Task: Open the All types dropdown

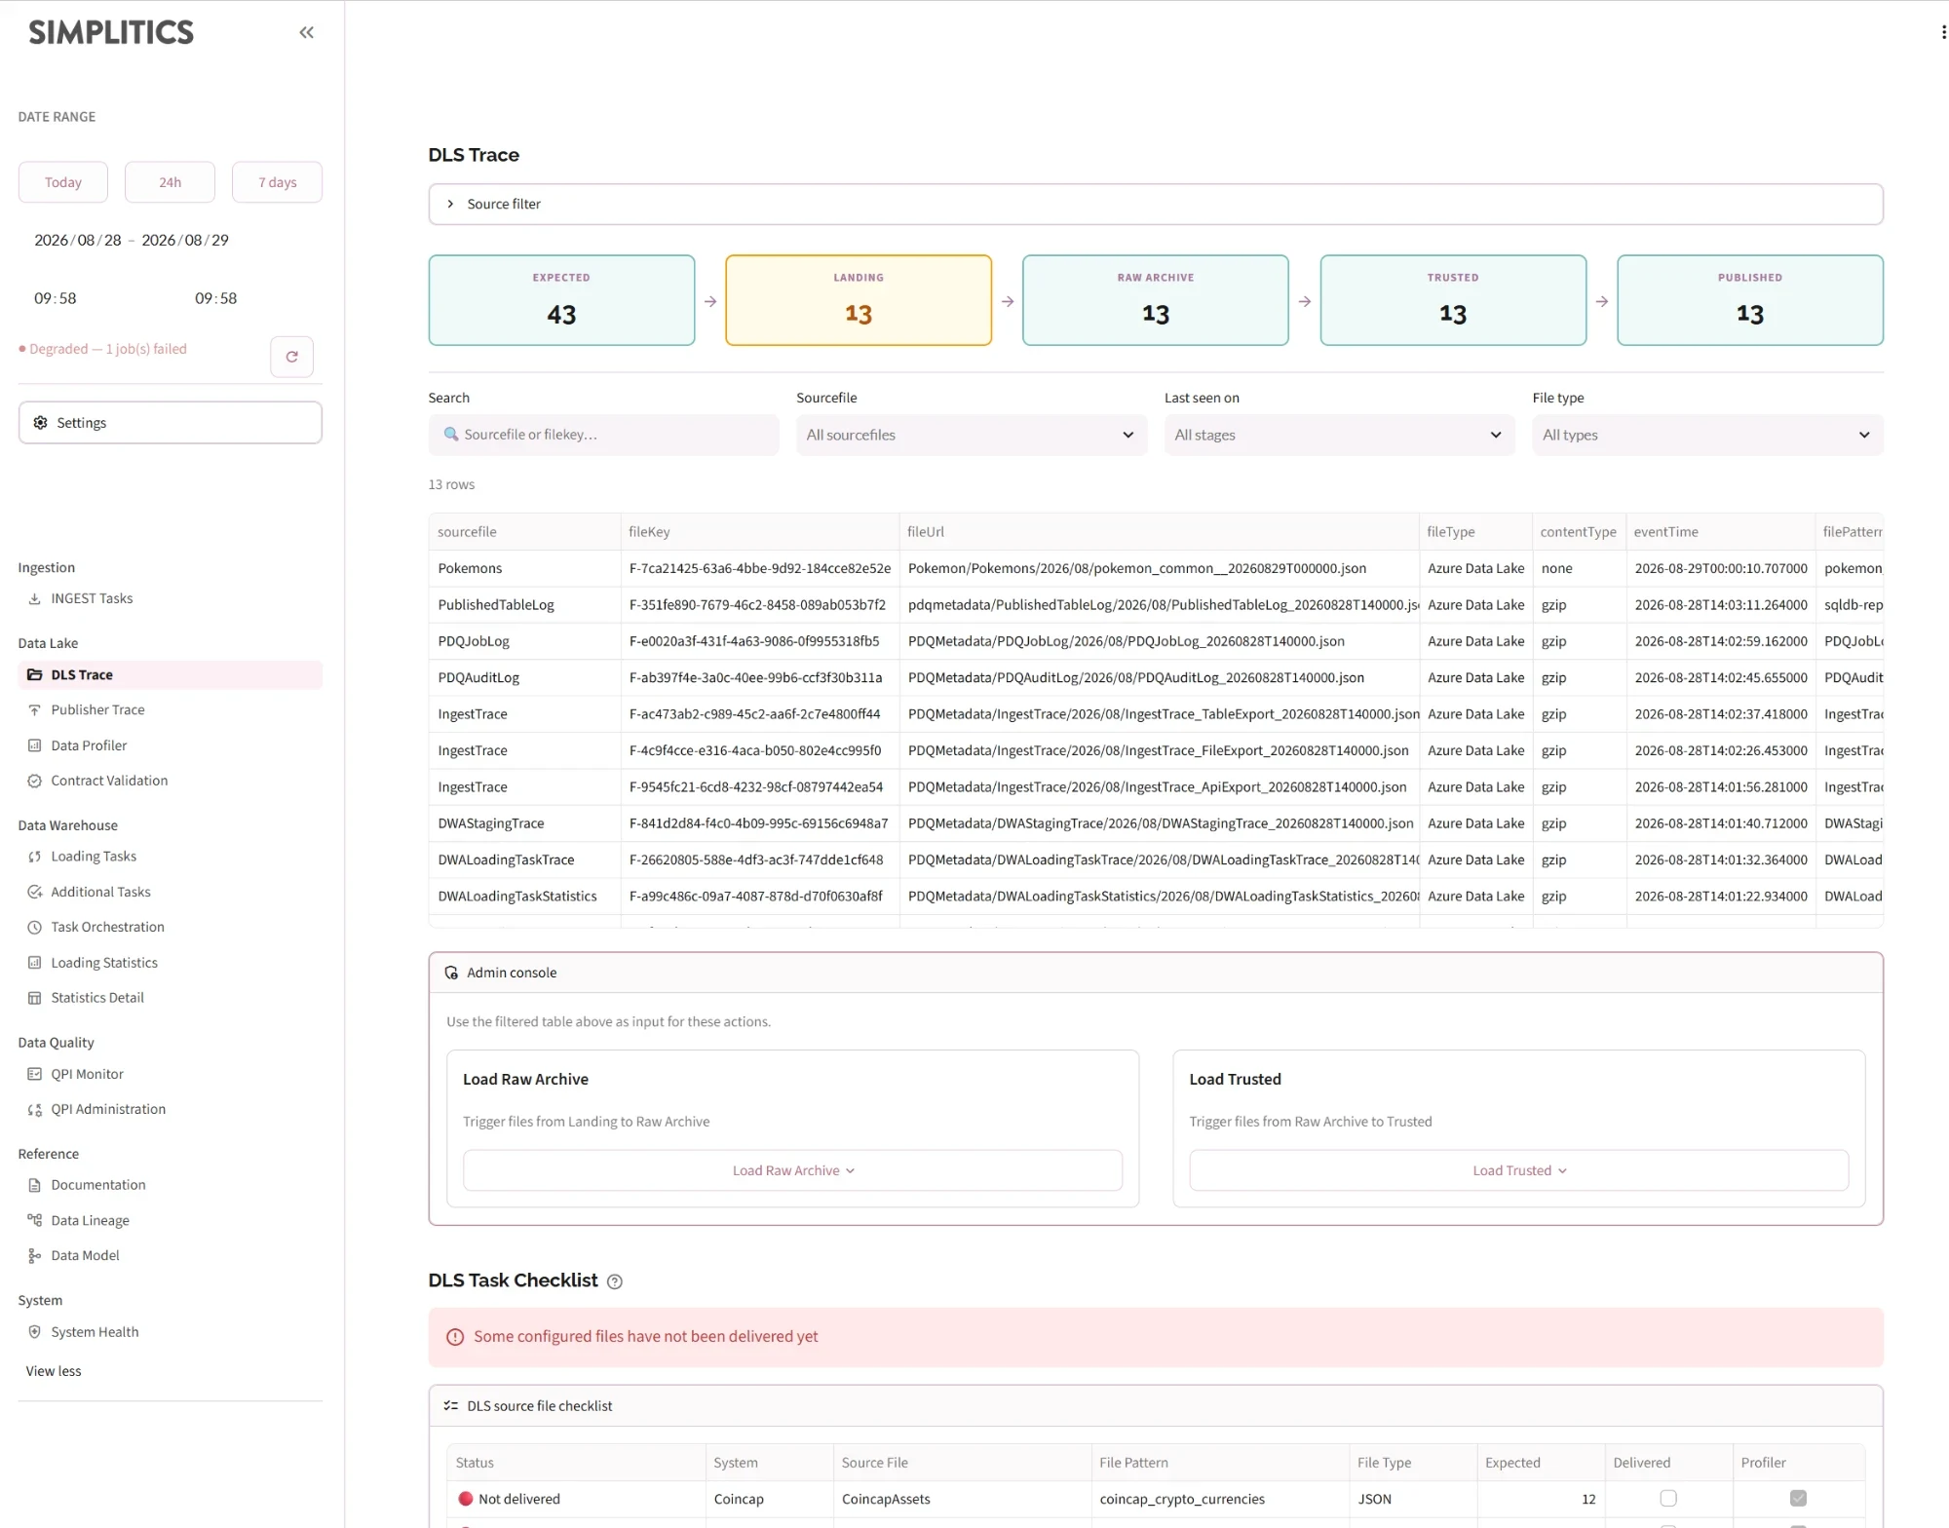Action: [x=1707, y=435]
